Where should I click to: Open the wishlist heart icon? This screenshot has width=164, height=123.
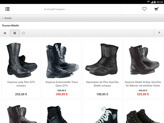[144, 9]
